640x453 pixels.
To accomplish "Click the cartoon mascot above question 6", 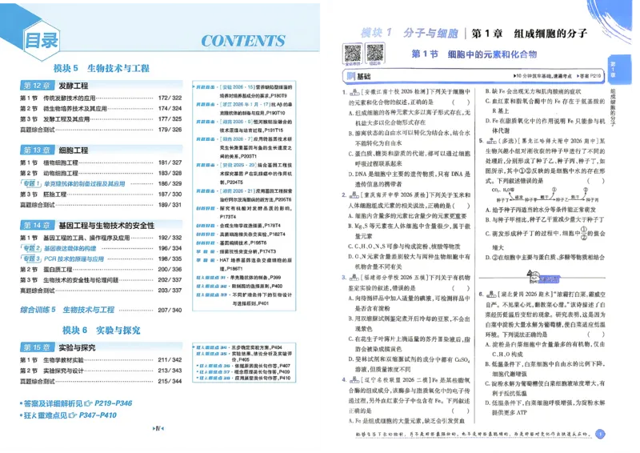I will pyautogui.click(x=534, y=277).
